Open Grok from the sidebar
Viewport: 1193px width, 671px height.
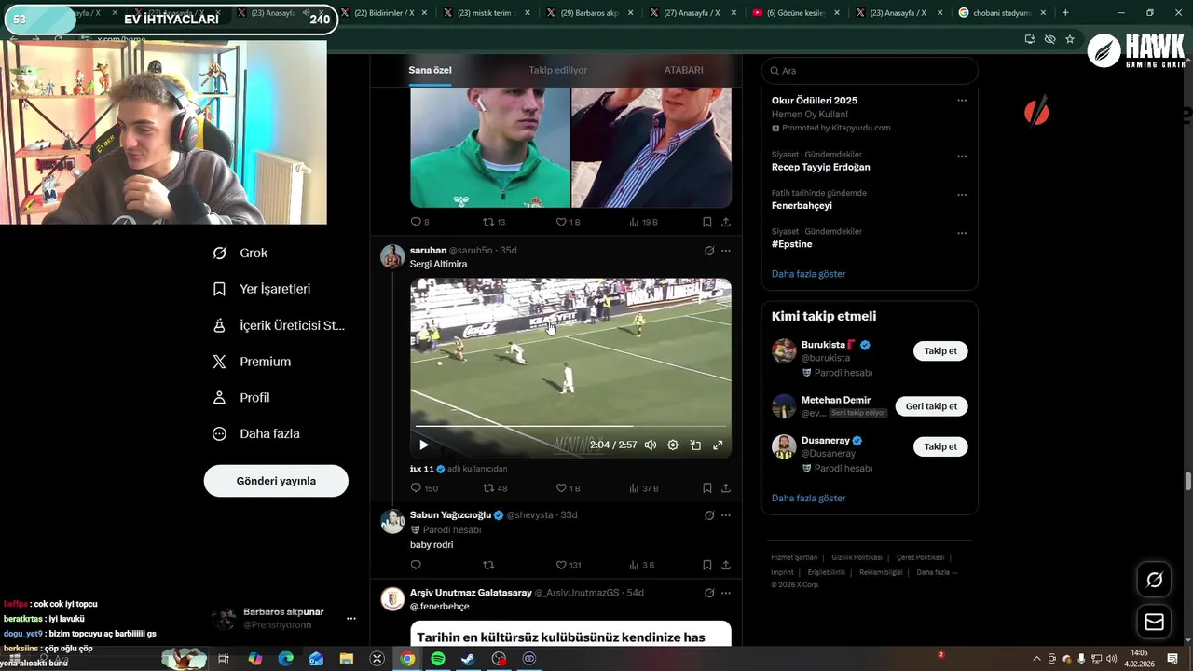point(240,253)
